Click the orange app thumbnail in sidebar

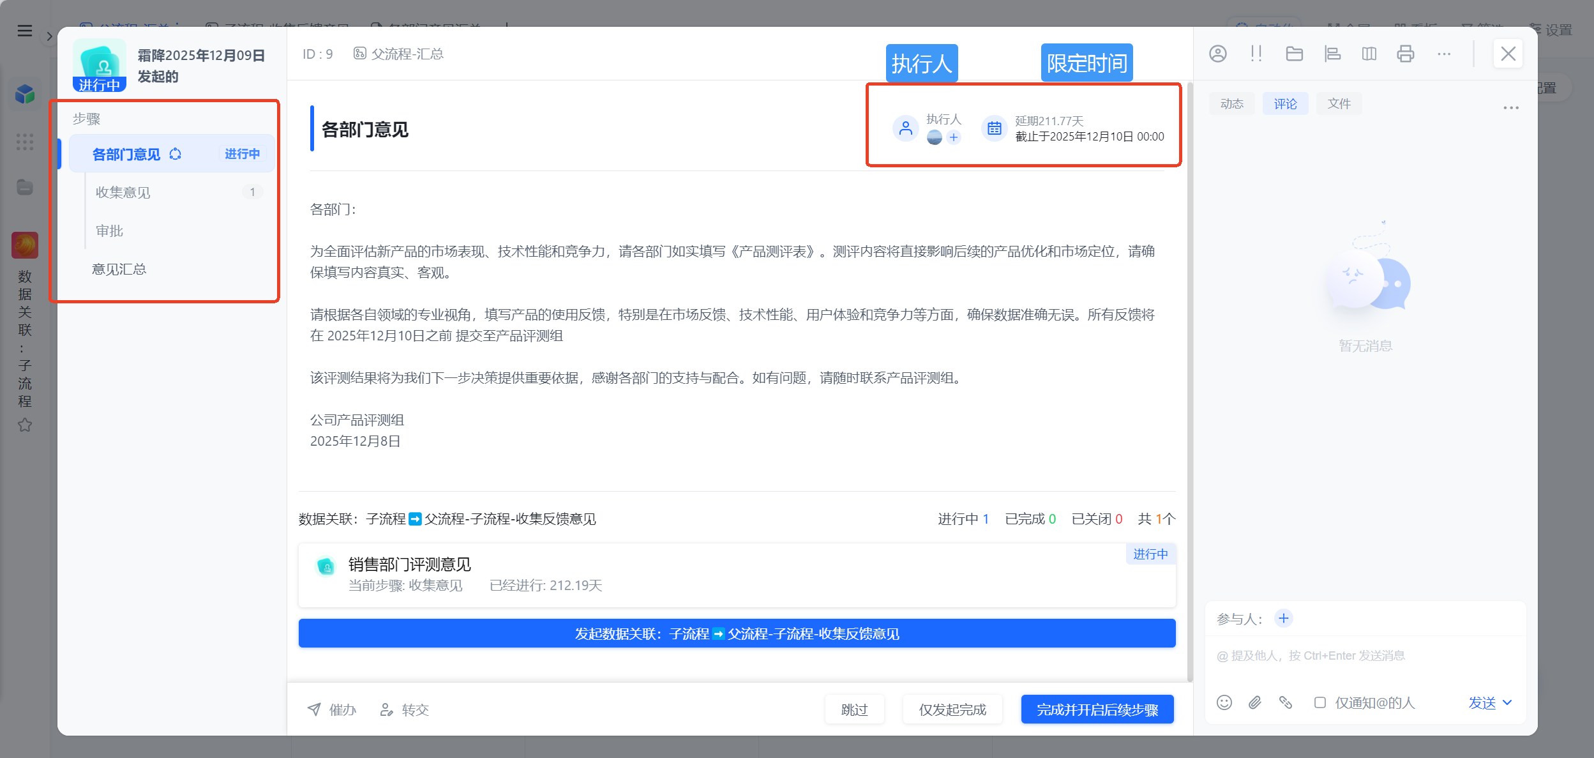(25, 245)
